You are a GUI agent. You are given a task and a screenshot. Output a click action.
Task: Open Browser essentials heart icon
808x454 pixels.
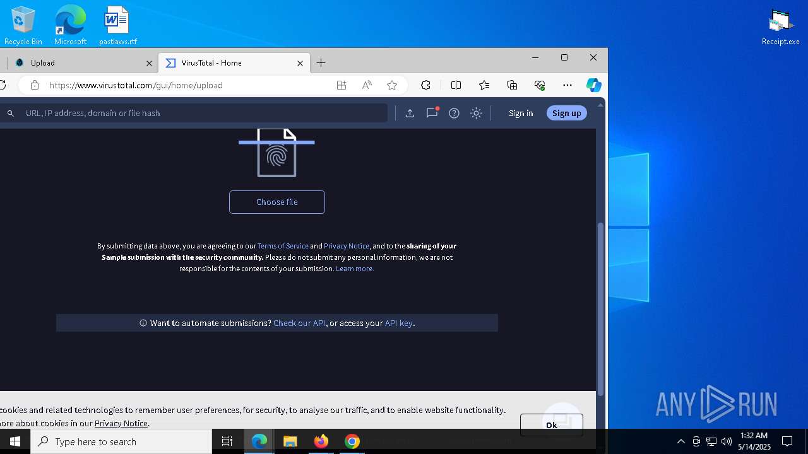coord(540,85)
